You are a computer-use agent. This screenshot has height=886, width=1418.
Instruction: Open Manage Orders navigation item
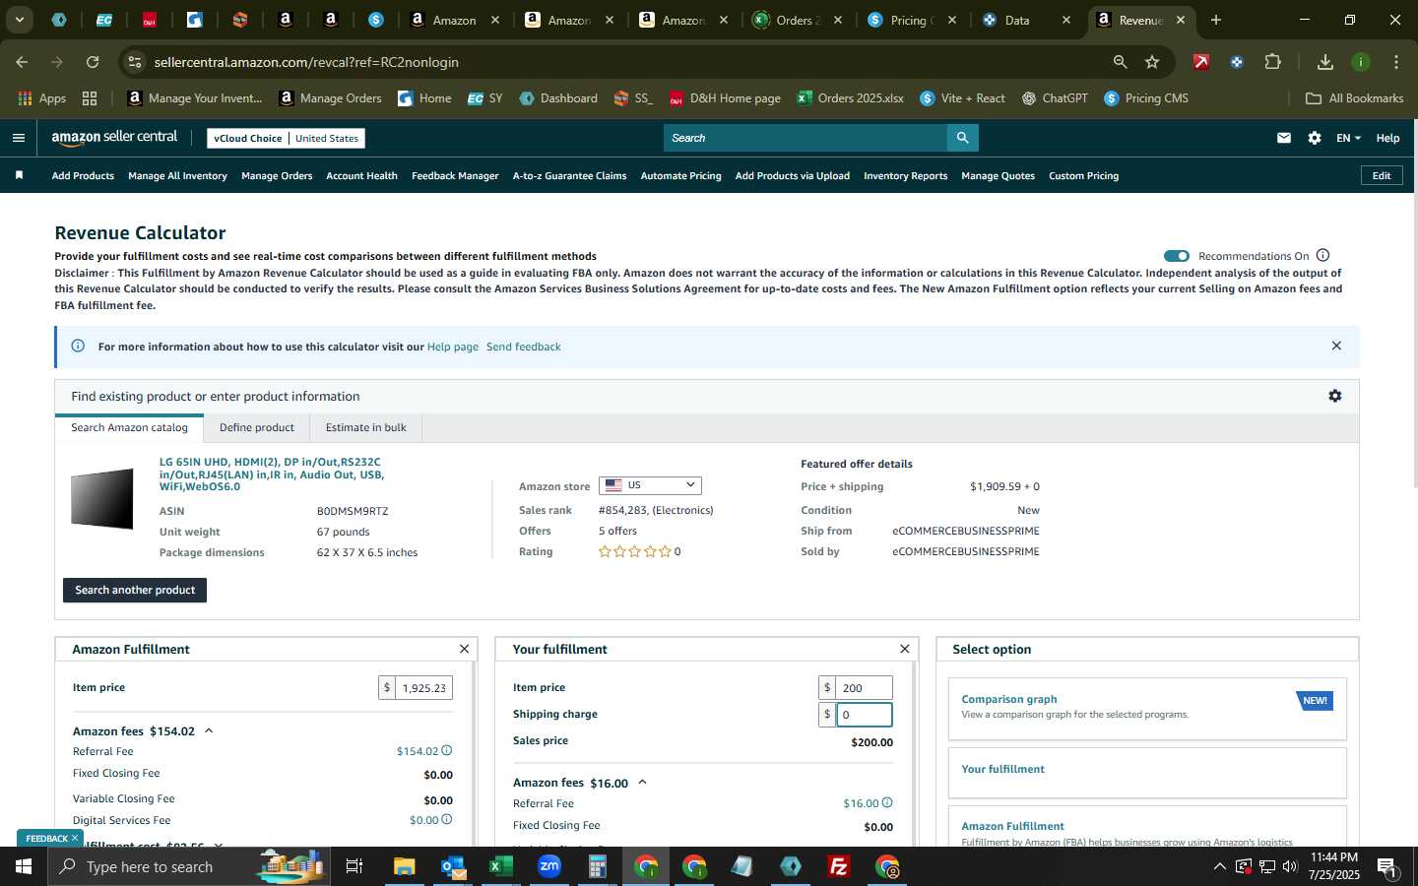pos(277,175)
